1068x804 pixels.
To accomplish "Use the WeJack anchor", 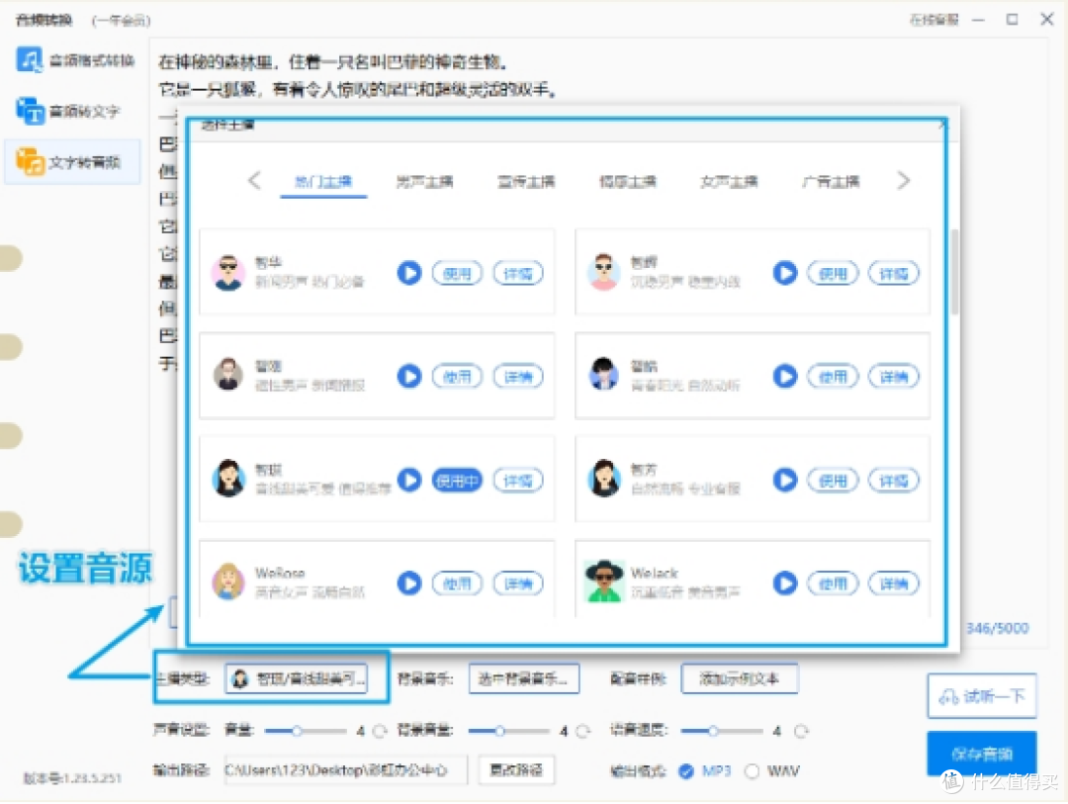I will [x=833, y=583].
